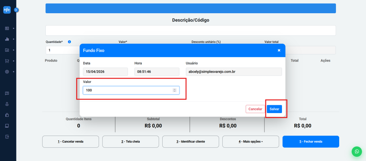366x161 pixels.
Task: Click the microphone icon in the sidebar
Action: click(7, 104)
